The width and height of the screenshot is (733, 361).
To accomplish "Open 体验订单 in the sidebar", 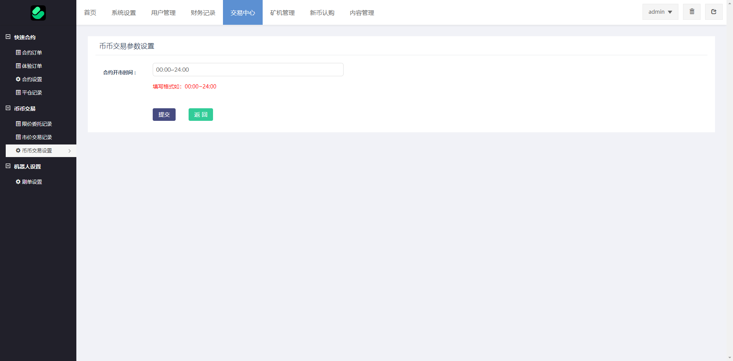I will (29, 66).
